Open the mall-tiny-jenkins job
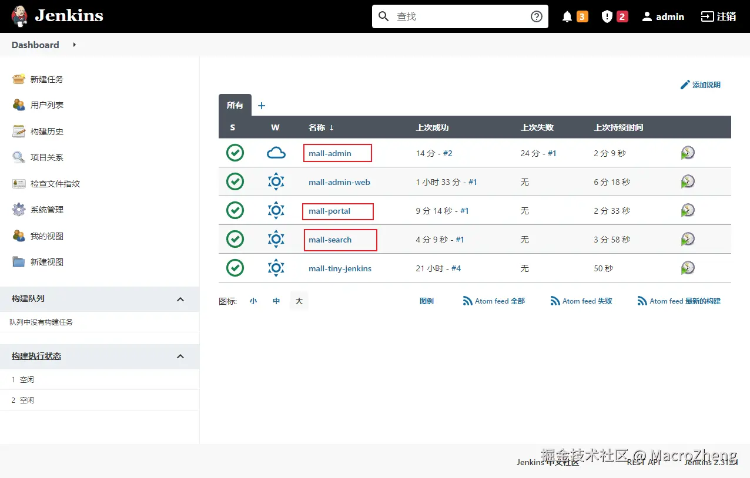This screenshot has width=750, height=478. point(340,268)
